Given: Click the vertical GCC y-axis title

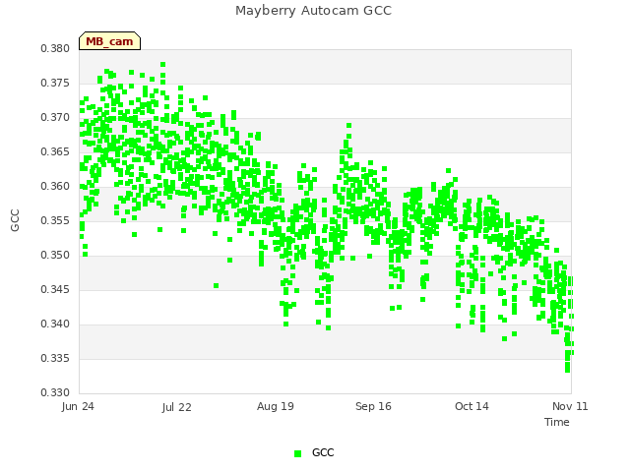Looking at the screenshot, I should 15,220.
